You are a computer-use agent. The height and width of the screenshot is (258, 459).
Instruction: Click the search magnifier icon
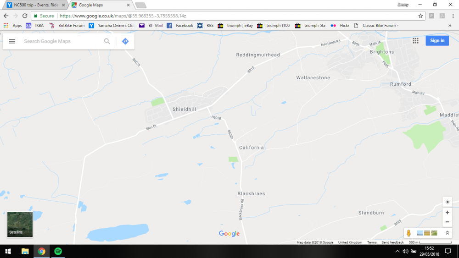107,41
